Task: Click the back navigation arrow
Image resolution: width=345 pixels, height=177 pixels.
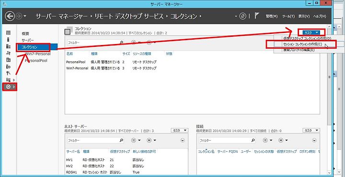Action: click(x=10, y=16)
